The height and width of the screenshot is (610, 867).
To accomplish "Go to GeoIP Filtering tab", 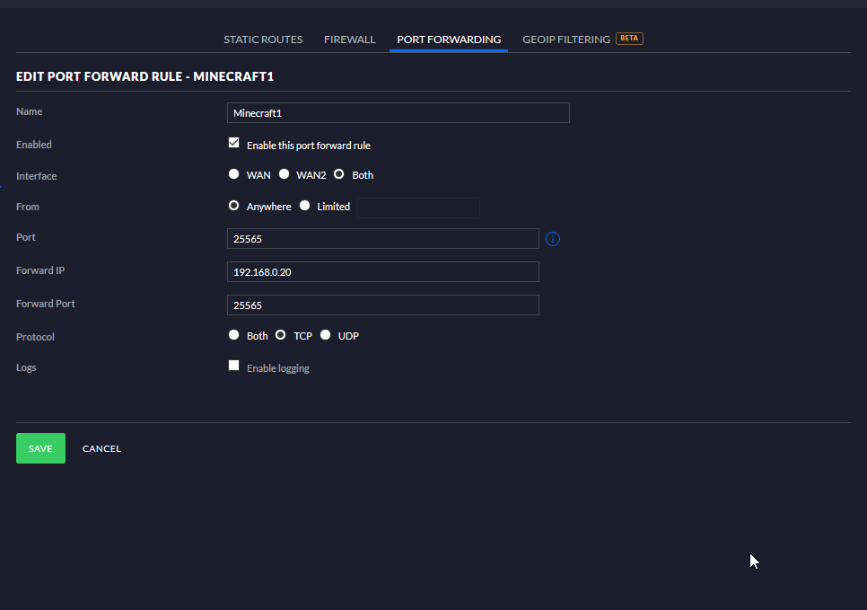I will coord(565,40).
